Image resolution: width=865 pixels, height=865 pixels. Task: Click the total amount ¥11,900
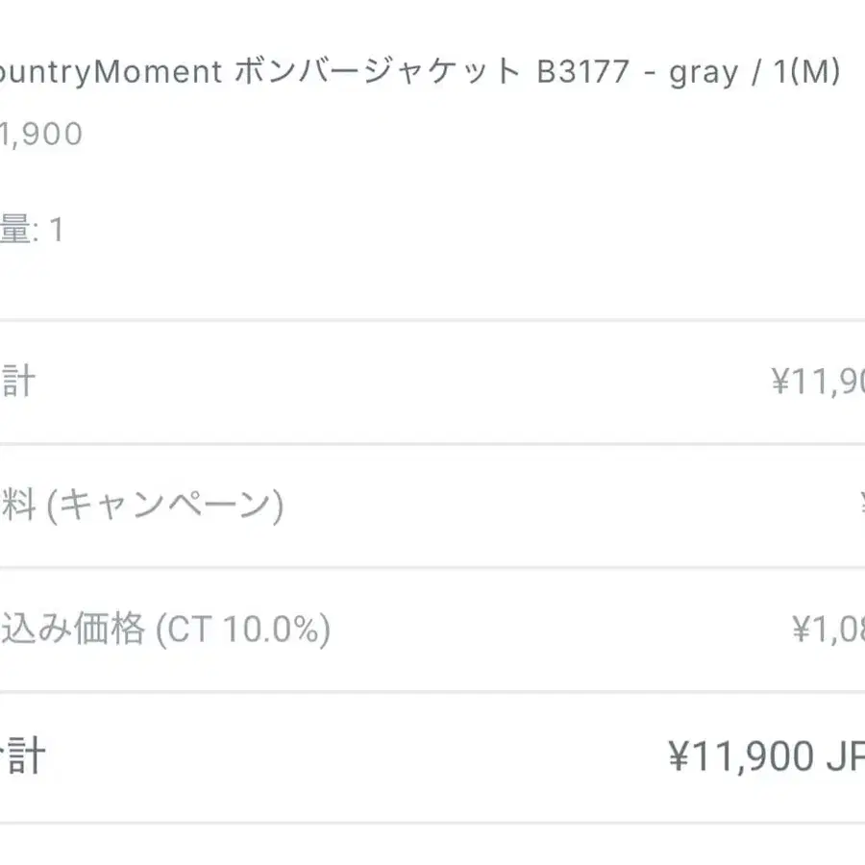tap(740, 757)
